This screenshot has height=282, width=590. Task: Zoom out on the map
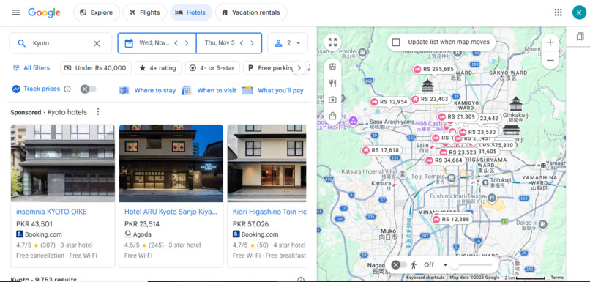[x=550, y=60]
